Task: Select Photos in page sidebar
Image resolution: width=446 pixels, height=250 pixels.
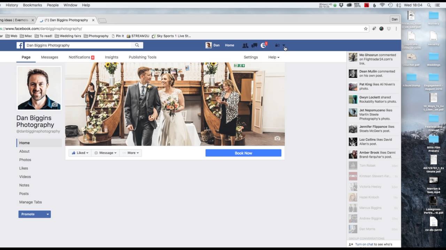Action: [x=25, y=160]
